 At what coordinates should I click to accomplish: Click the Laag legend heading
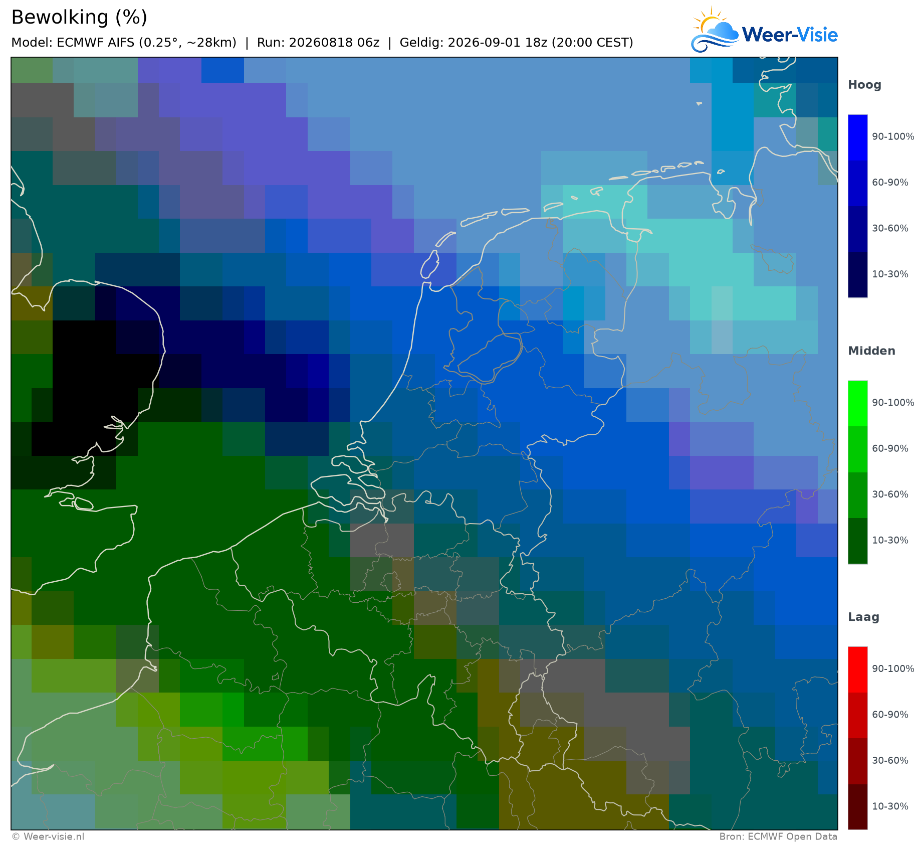tap(863, 617)
